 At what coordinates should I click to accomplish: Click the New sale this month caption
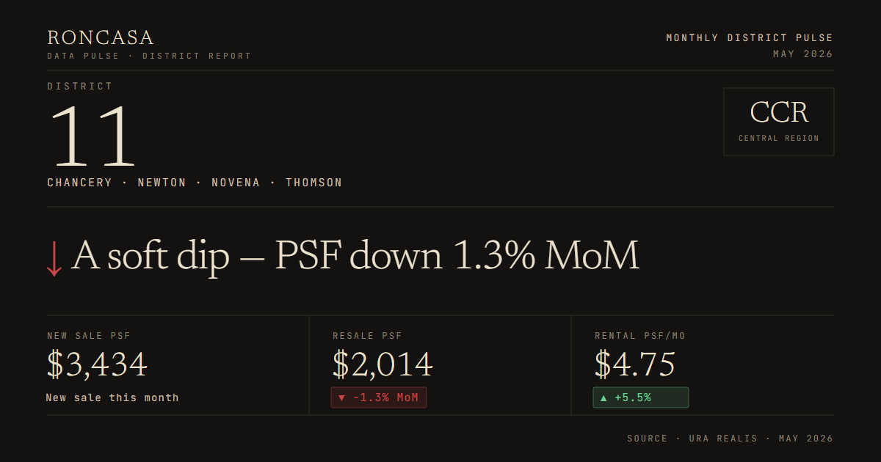(x=112, y=397)
